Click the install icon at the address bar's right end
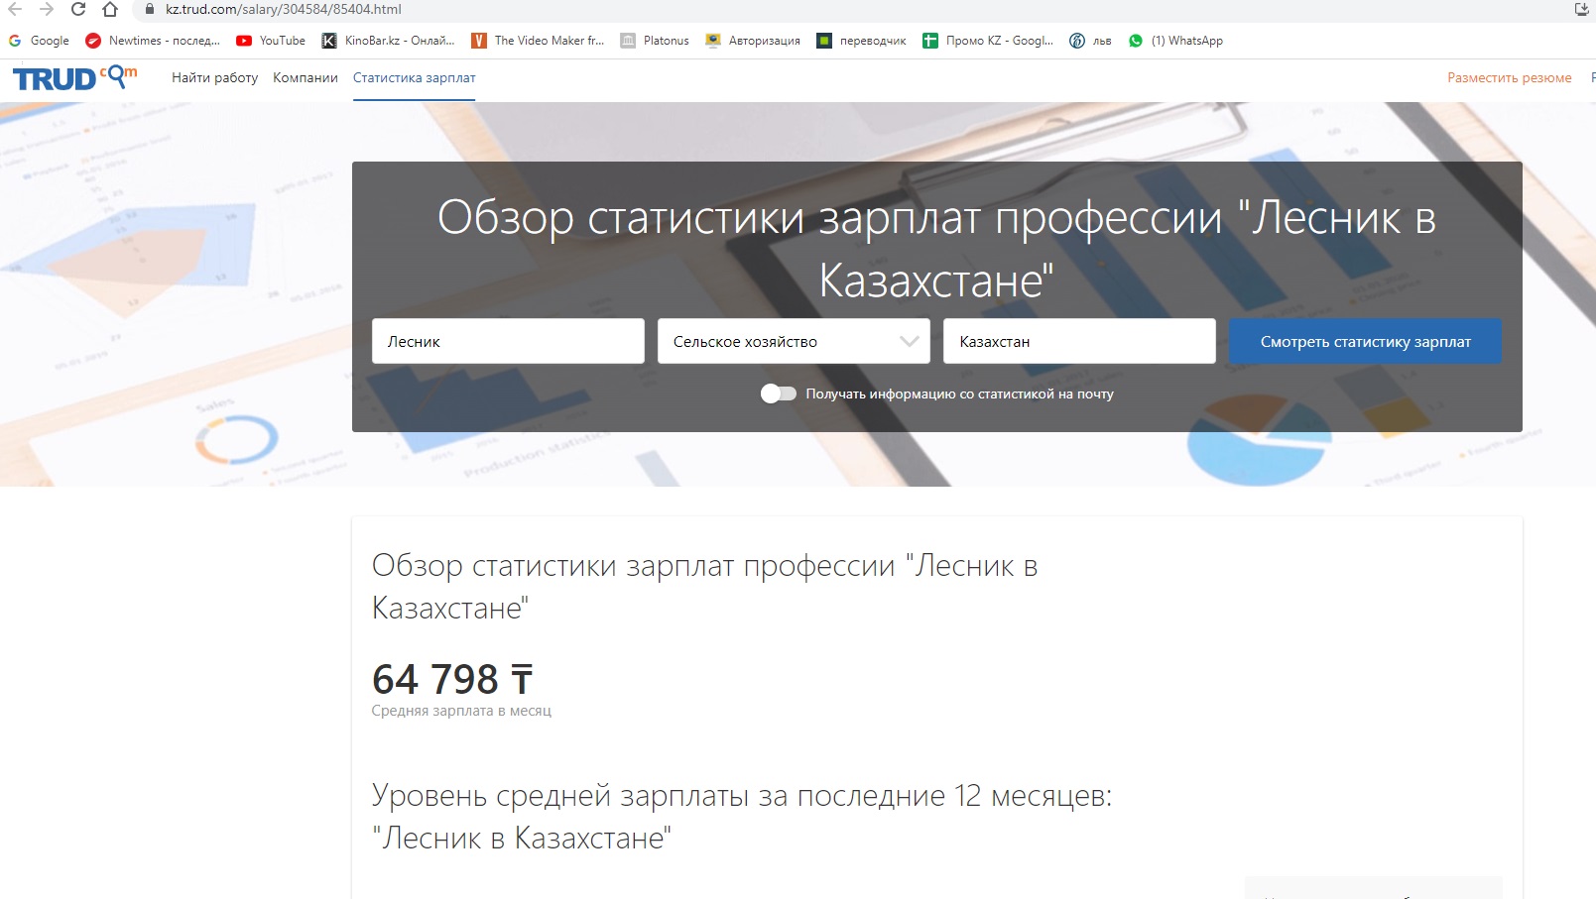This screenshot has height=899, width=1596. [1581, 9]
